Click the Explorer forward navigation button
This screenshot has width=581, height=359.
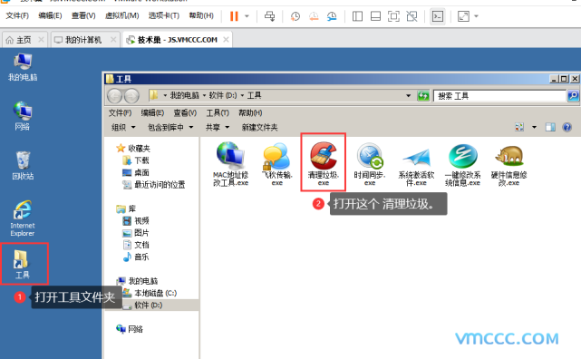[x=131, y=96]
